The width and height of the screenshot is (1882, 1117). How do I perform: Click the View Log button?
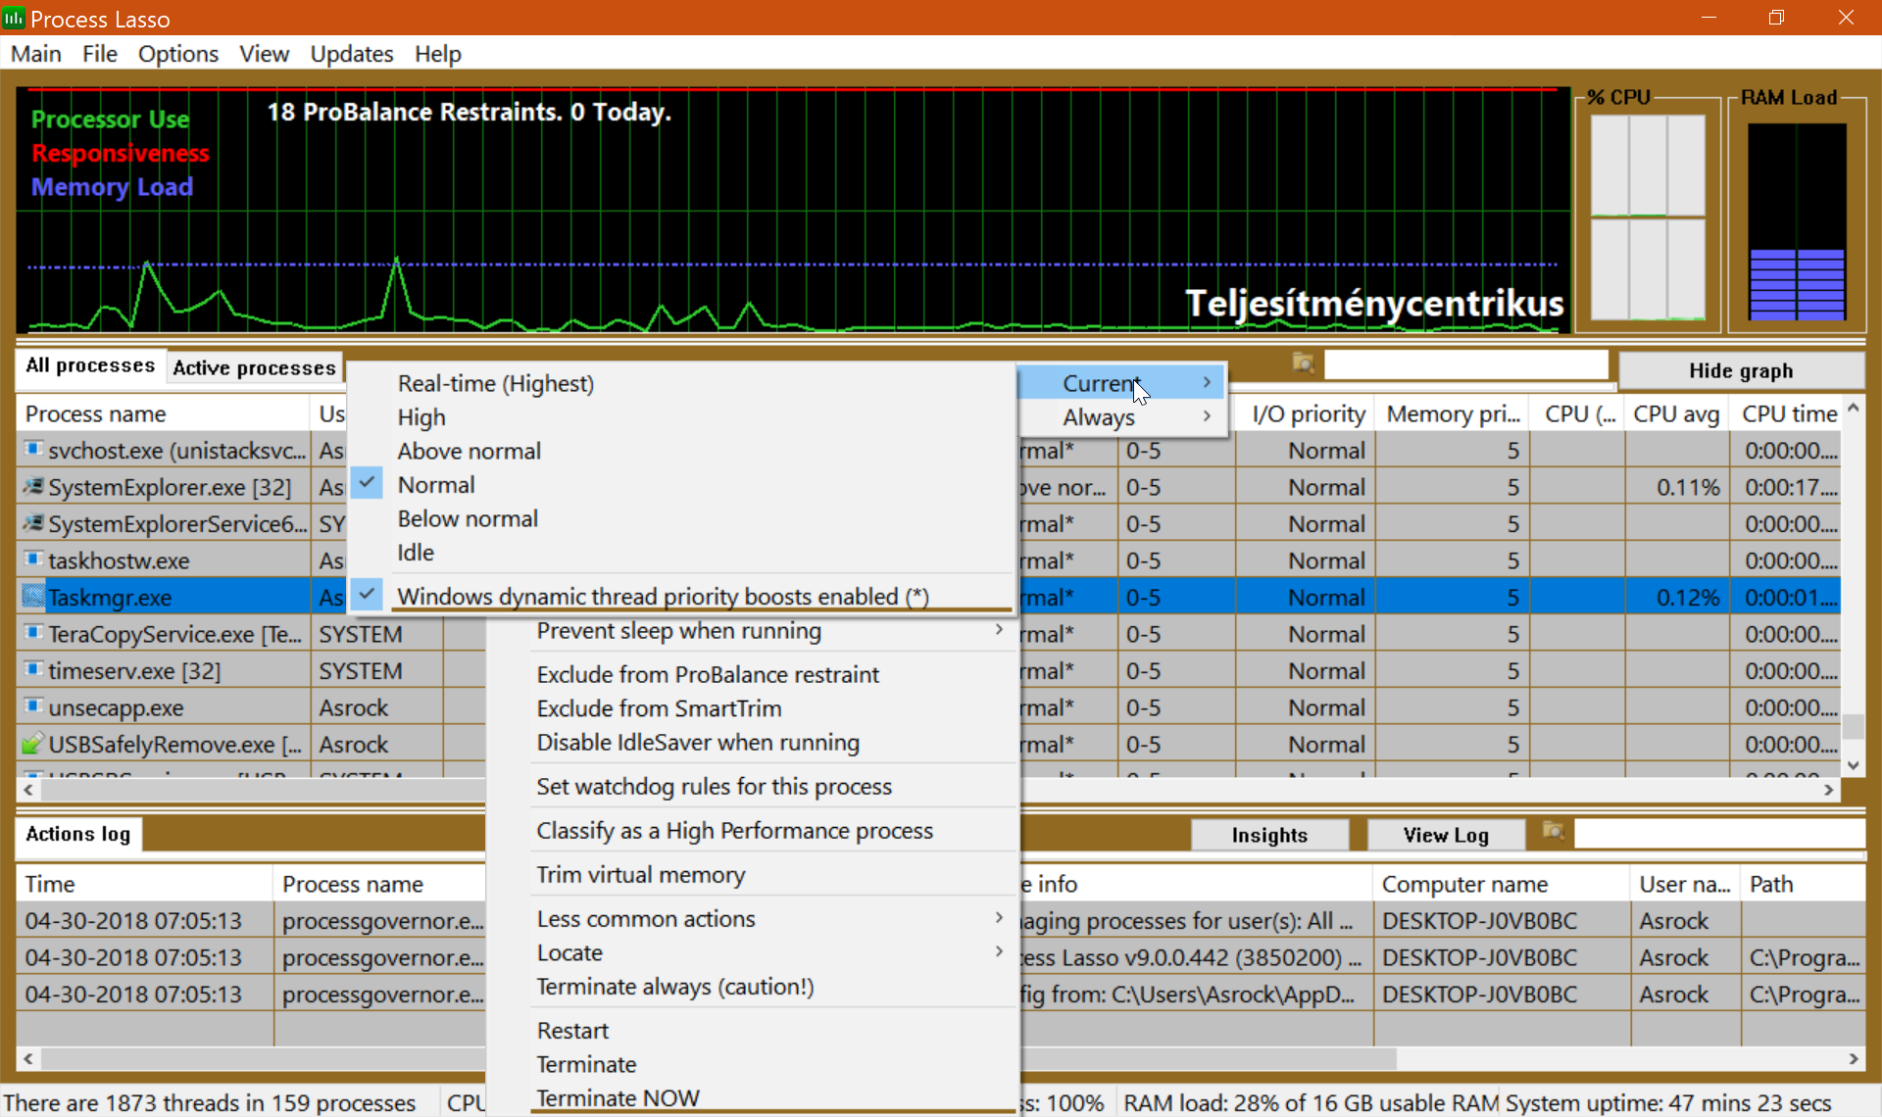coord(1446,835)
